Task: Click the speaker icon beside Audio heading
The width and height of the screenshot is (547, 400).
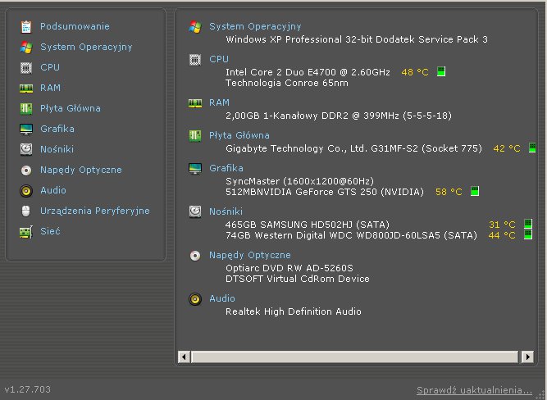Action: (195, 299)
